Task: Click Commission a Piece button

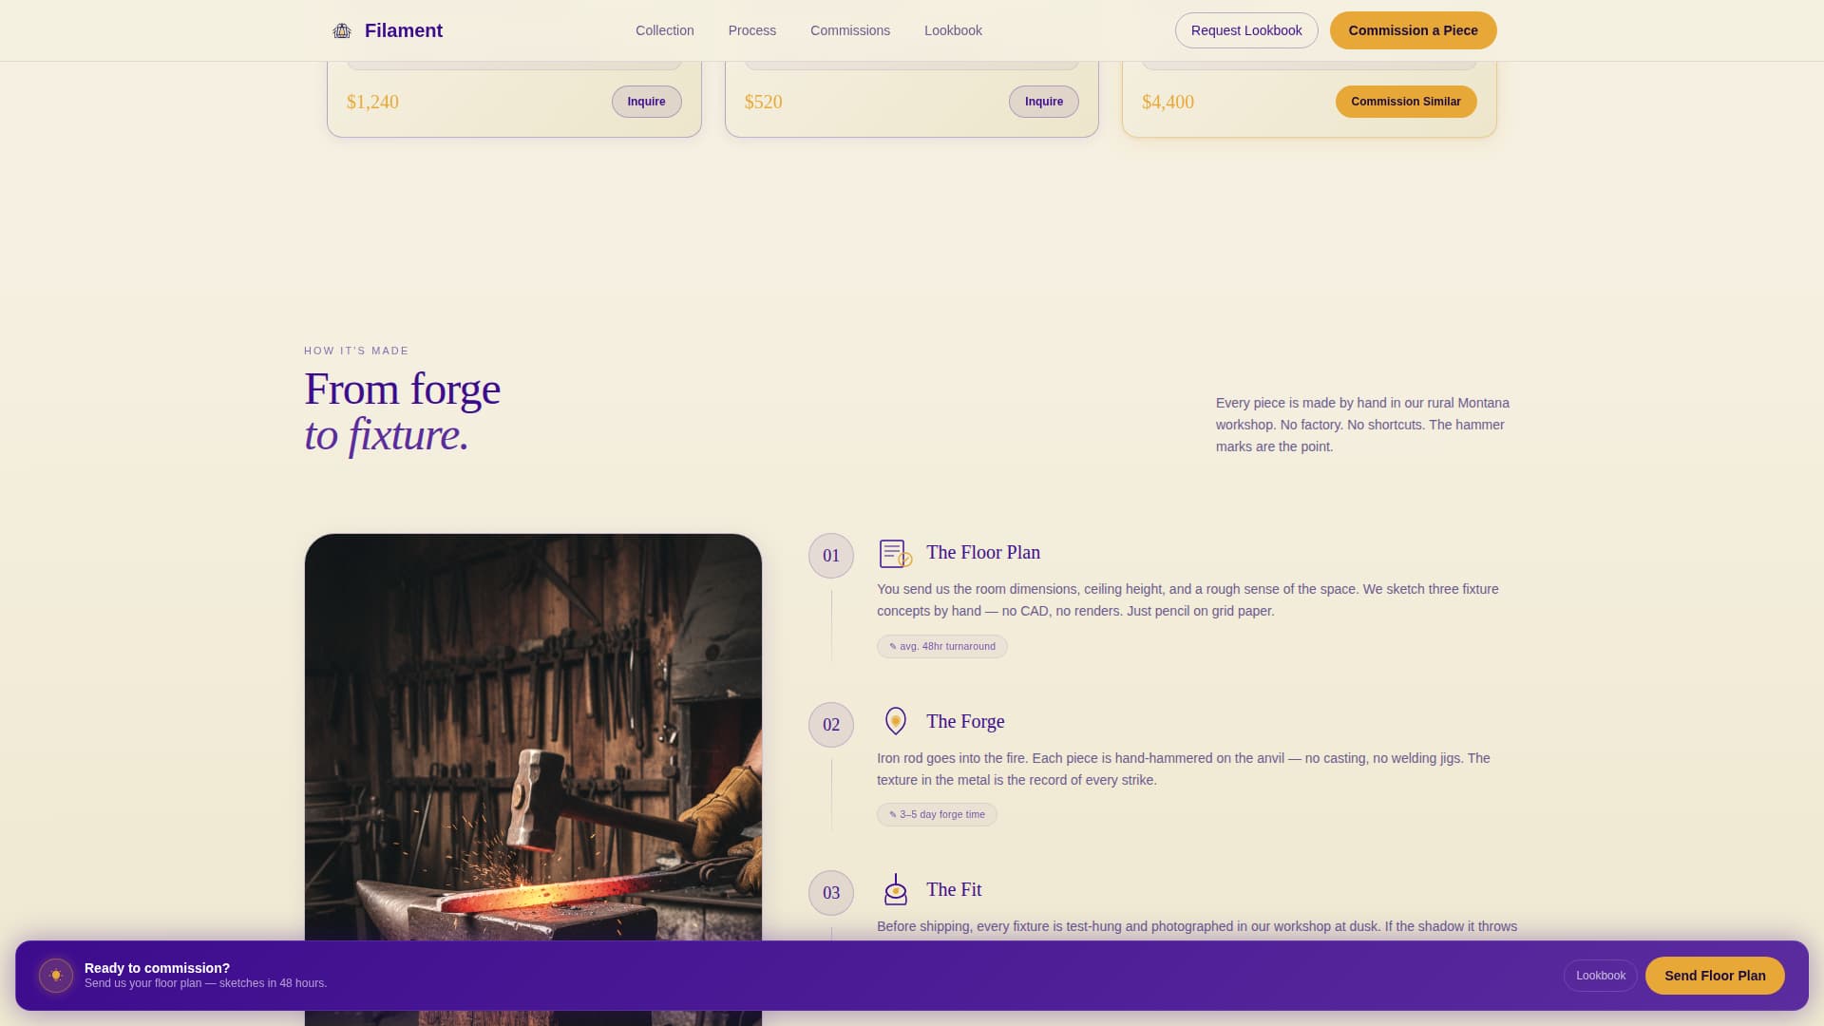Action: (1413, 30)
